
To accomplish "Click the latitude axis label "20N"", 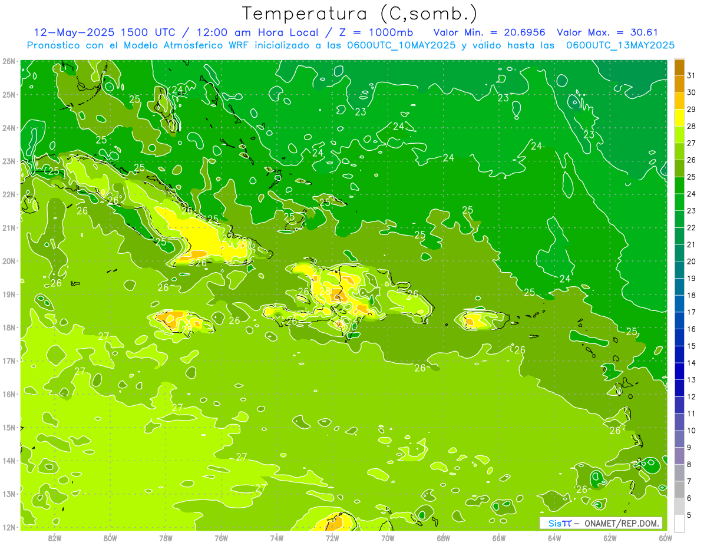I will [x=9, y=261].
